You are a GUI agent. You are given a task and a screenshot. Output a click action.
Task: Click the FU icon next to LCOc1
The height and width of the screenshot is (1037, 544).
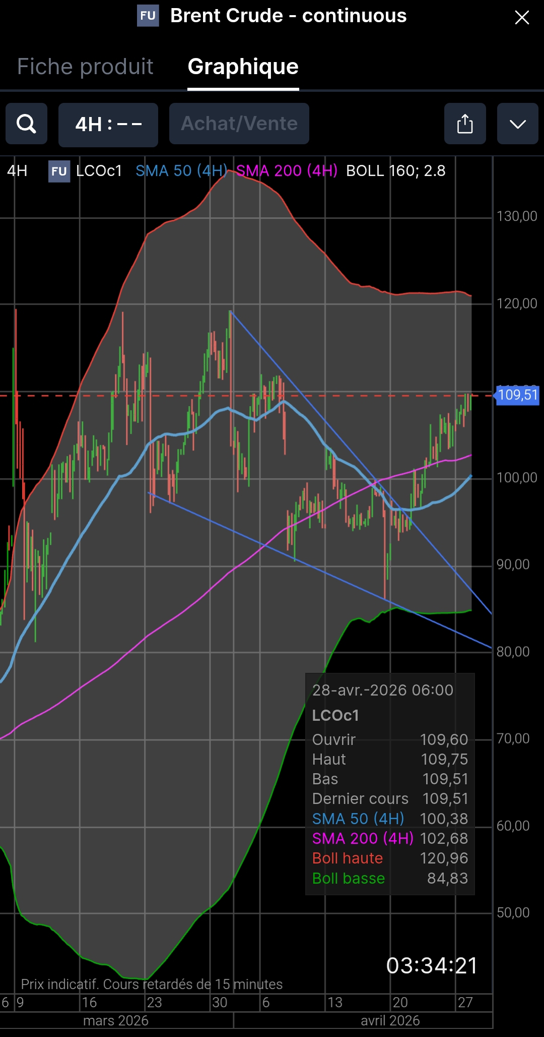59,171
